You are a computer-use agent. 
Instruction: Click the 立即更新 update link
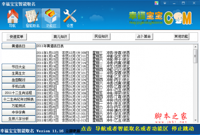pyautogui.click(x=73, y=131)
